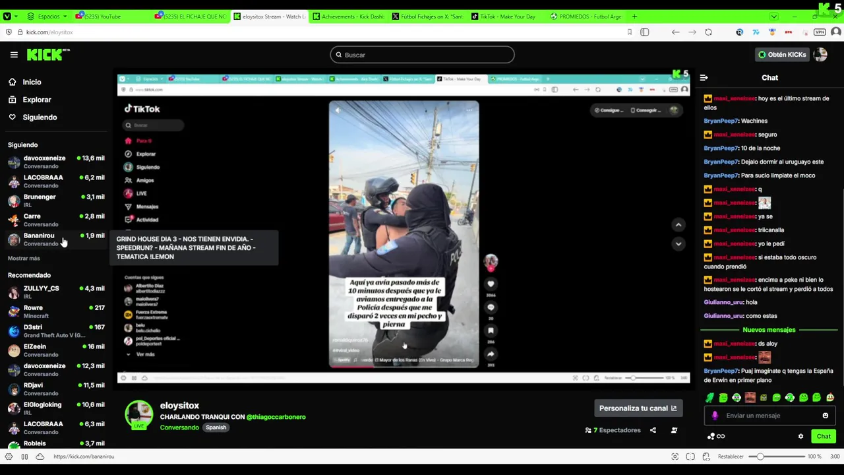
Task: Click the status bar pause icon
Action: coord(24,457)
